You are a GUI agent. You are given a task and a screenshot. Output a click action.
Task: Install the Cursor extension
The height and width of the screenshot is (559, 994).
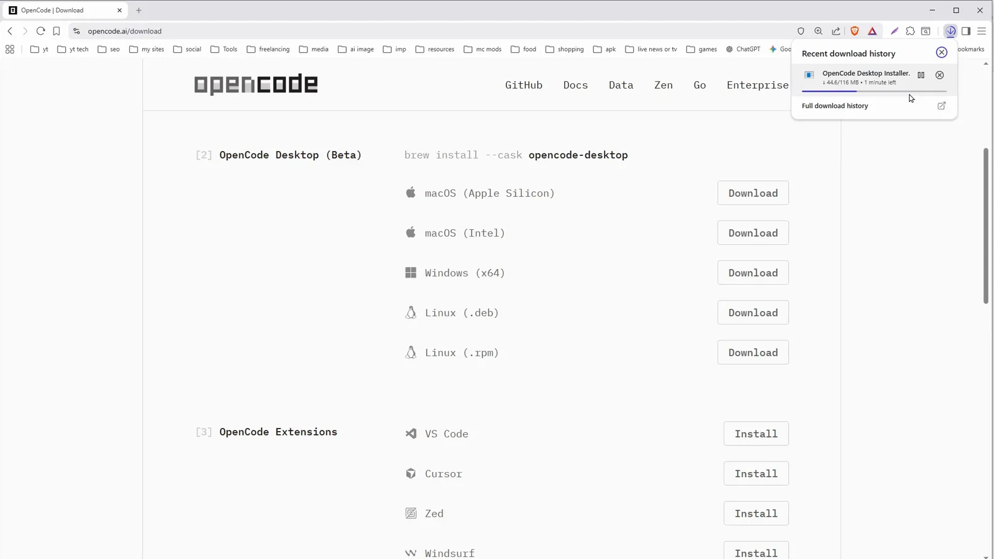(x=756, y=473)
